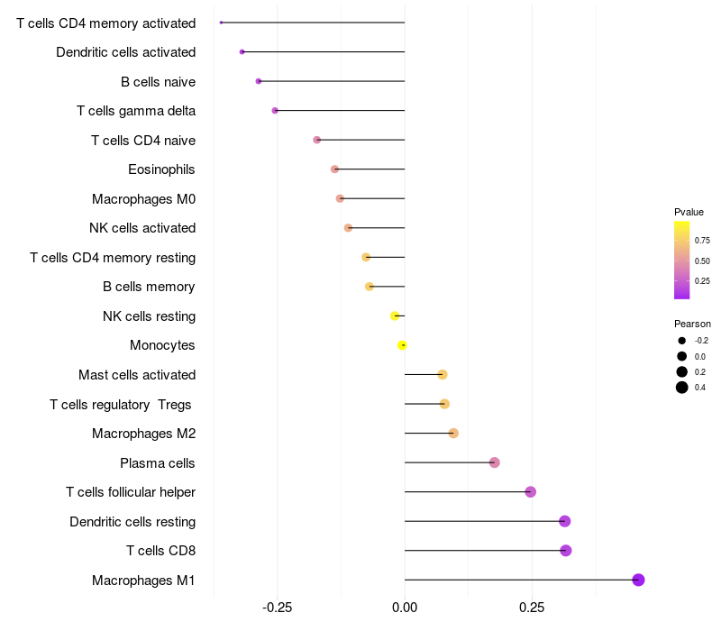Click the Pvalue gradient color bar

click(682, 260)
